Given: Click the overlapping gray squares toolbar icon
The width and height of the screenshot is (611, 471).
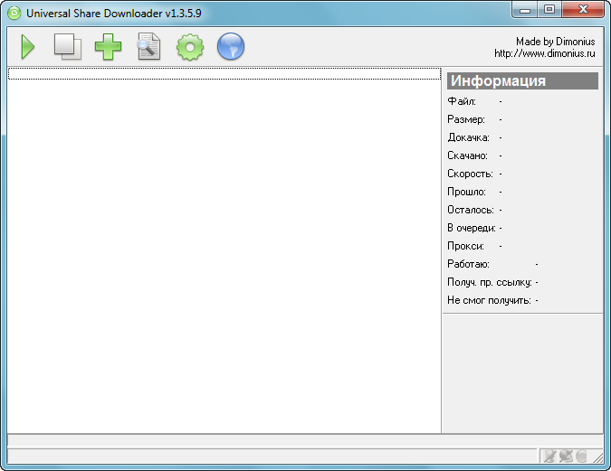Looking at the screenshot, I should tap(68, 47).
